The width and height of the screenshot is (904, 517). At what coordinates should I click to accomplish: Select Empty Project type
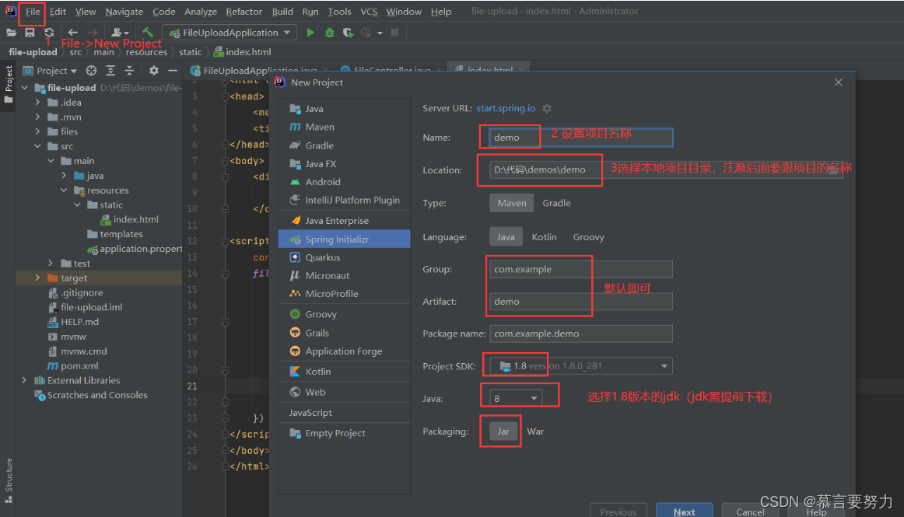tap(344, 433)
